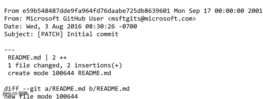
Task: Click README.md on the create mode line
Action: point(95,73)
